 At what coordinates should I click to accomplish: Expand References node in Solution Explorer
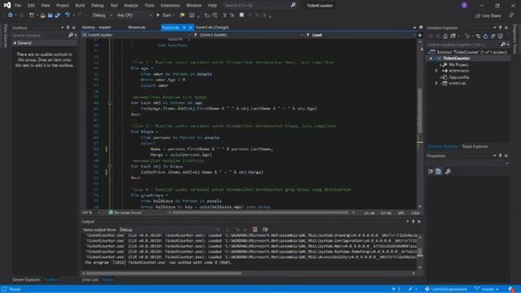(x=436, y=71)
